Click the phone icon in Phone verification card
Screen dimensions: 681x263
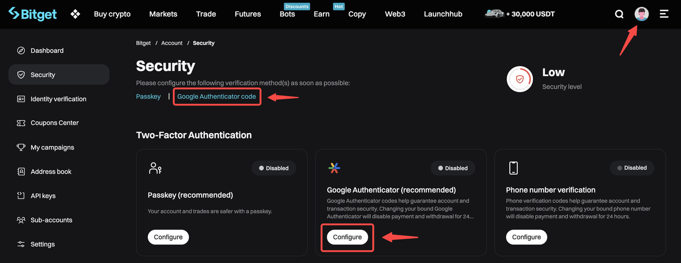pyautogui.click(x=513, y=168)
